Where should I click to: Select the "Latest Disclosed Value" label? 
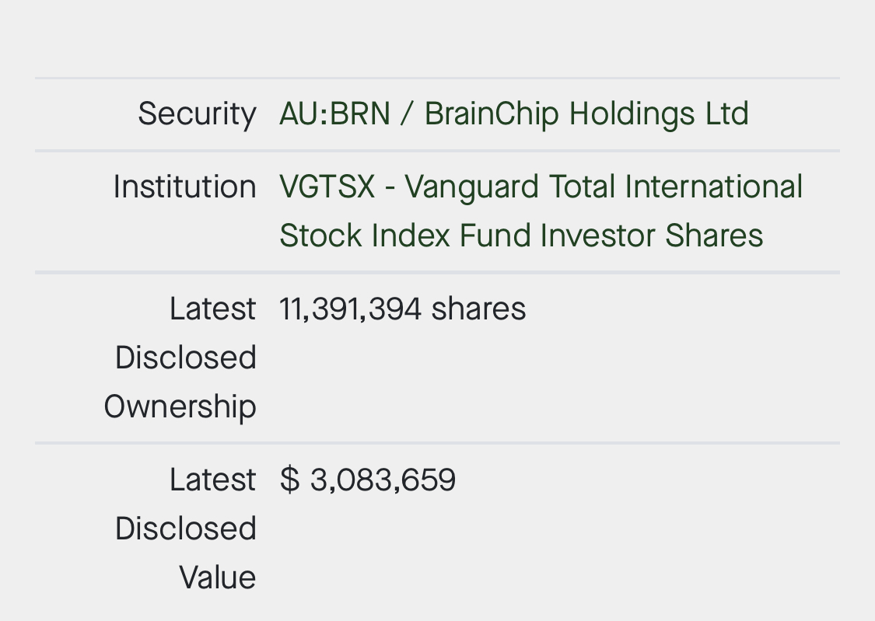185,529
